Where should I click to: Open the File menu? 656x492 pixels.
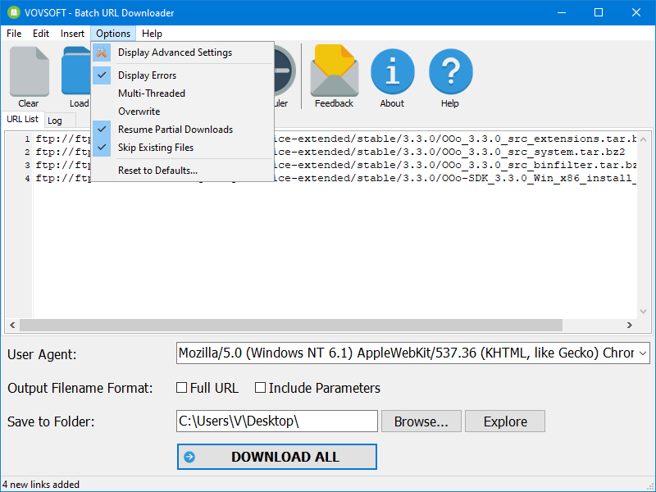14,34
